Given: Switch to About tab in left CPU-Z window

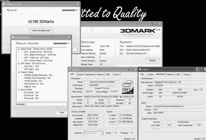Looking at the screenshot, I should (x=116, y=74).
